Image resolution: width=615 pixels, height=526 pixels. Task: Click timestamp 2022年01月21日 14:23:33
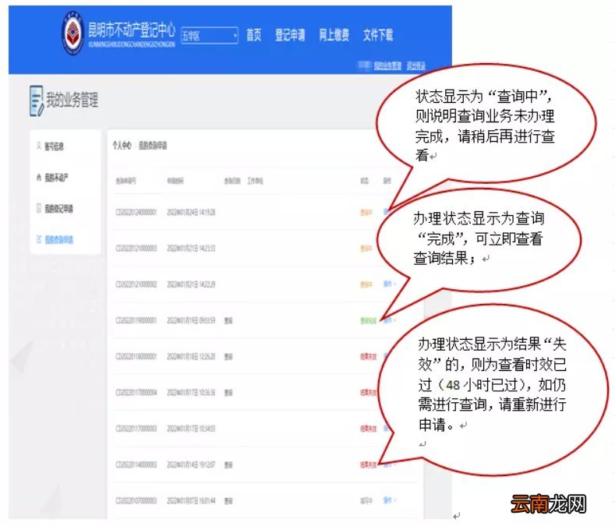(191, 249)
